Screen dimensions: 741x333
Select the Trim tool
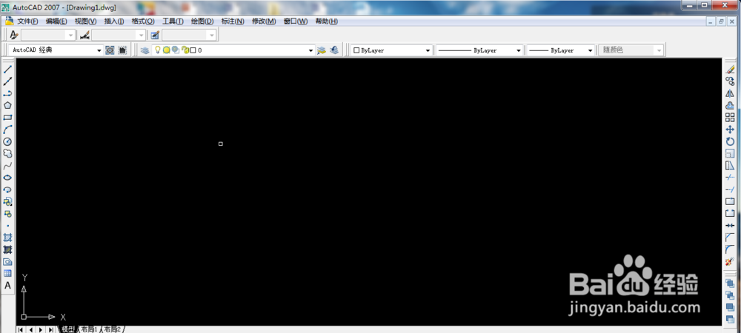(x=730, y=178)
